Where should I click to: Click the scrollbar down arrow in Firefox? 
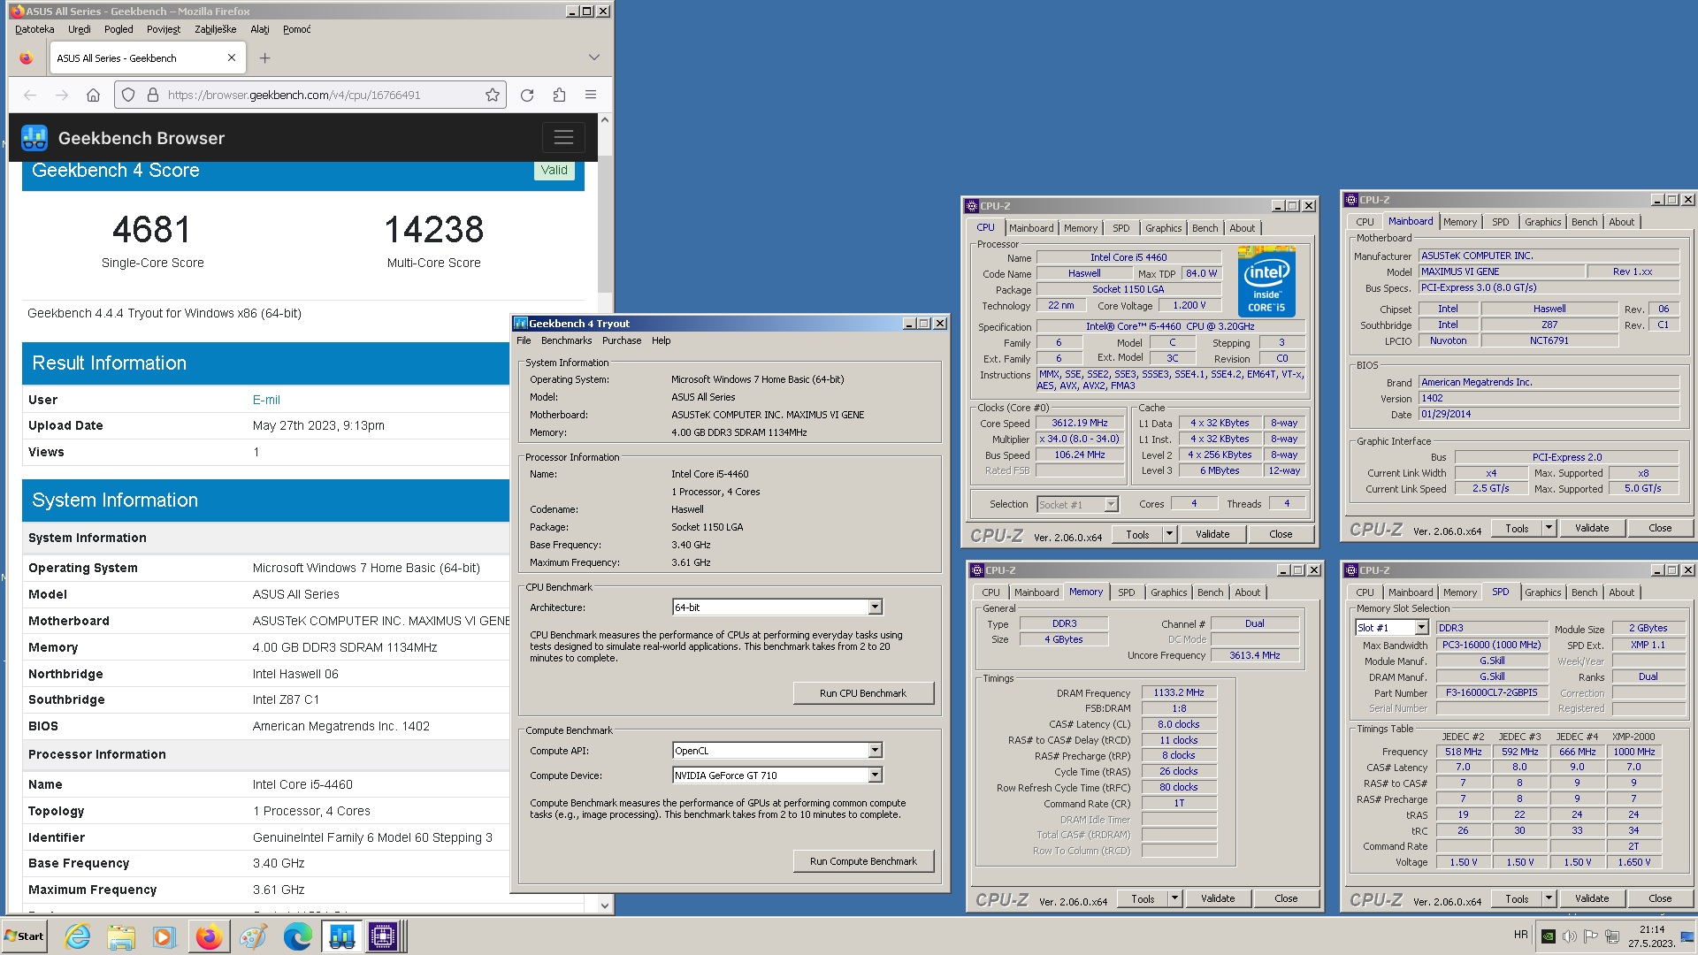pos(605,905)
